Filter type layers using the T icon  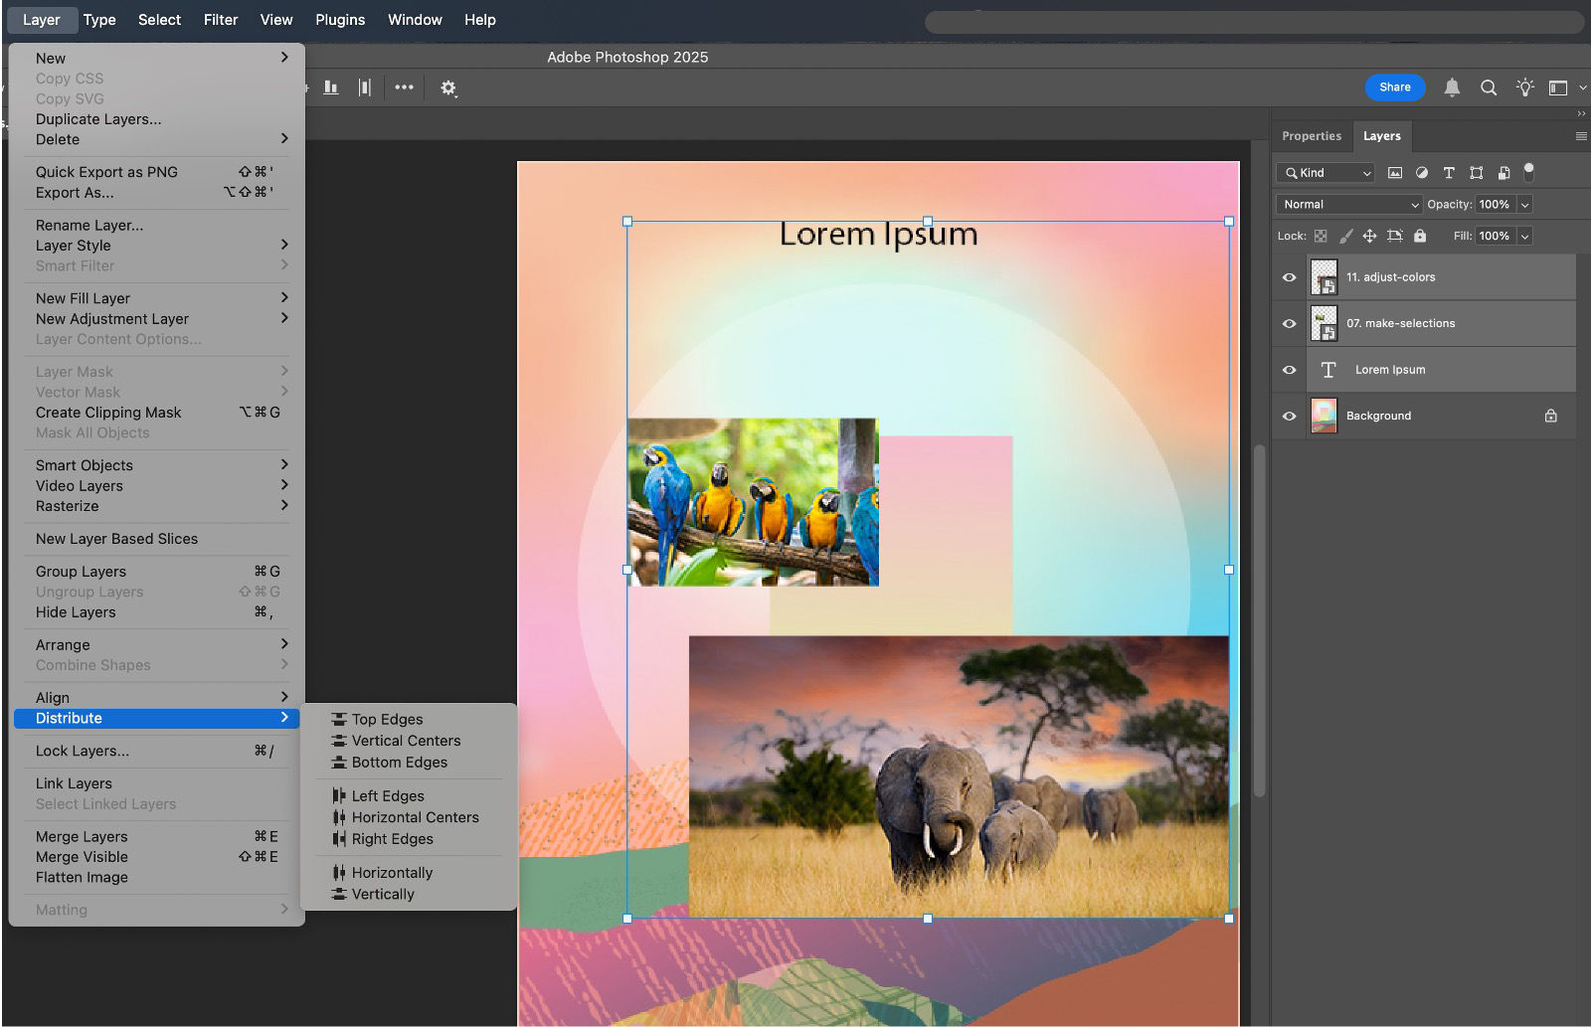pos(1449,173)
